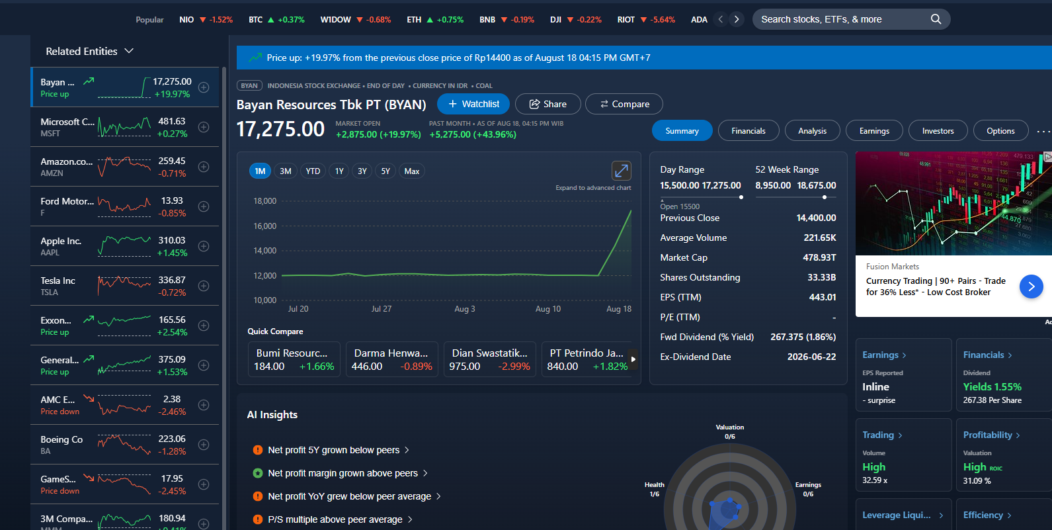
Task: Select the 5Y chart range
Action: 385,171
